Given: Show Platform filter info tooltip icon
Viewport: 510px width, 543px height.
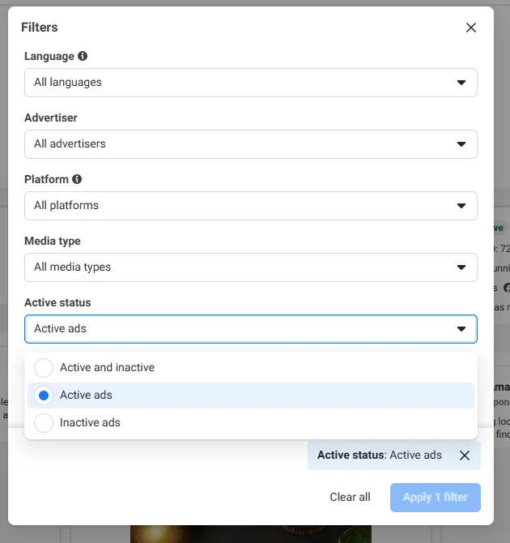Looking at the screenshot, I should click(77, 179).
